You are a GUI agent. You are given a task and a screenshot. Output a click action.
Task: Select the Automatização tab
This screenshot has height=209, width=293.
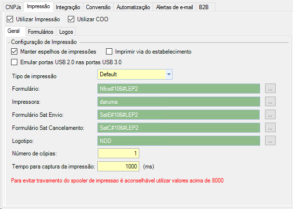(x=133, y=7)
